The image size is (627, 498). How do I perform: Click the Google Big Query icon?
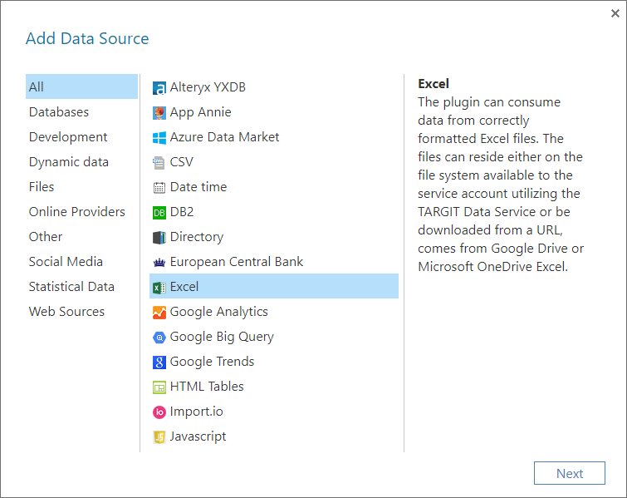159,338
